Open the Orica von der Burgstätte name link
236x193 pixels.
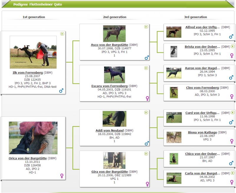pyautogui.click(x=28, y=158)
